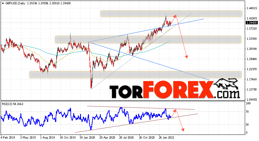The image size is (259, 141).
Task: Select the date label 30 Jan 2020
Action: click(87, 138)
